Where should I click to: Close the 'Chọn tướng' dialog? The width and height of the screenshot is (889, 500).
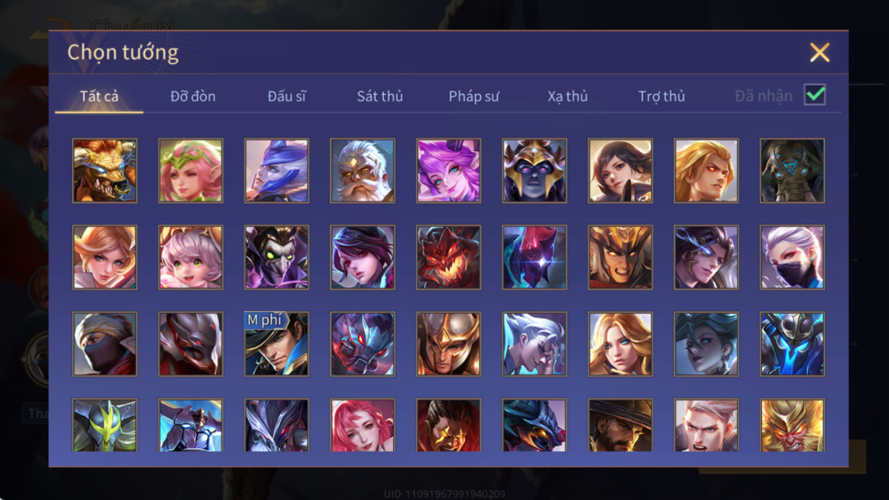pyautogui.click(x=820, y=53)
